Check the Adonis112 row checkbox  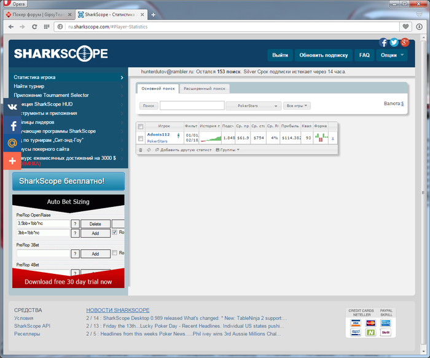coord(141,138)
